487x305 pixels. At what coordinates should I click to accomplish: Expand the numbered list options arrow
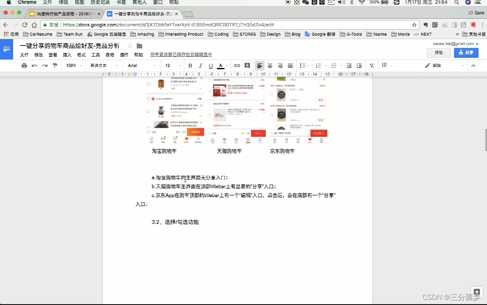(326, 65)
